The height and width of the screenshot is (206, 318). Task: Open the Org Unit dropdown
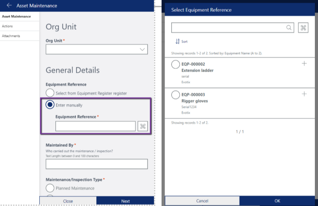(97, 49)
